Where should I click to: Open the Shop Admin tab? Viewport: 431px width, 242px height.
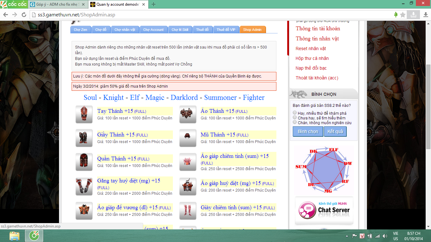pyautogui.click(x=252, y=30)
